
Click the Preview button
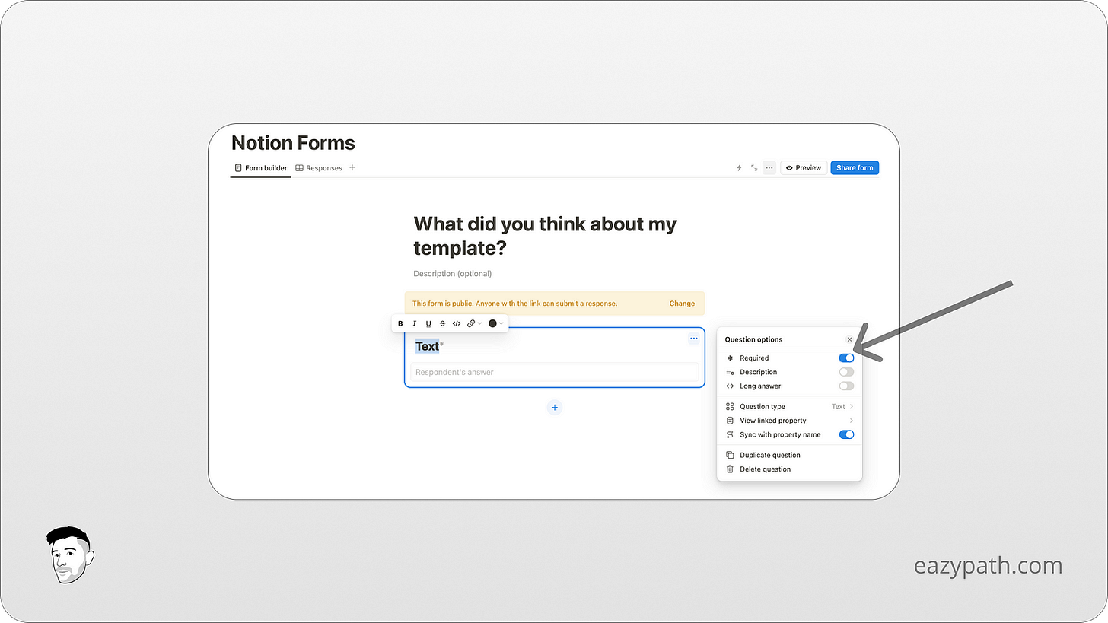(x=804, y=168)
